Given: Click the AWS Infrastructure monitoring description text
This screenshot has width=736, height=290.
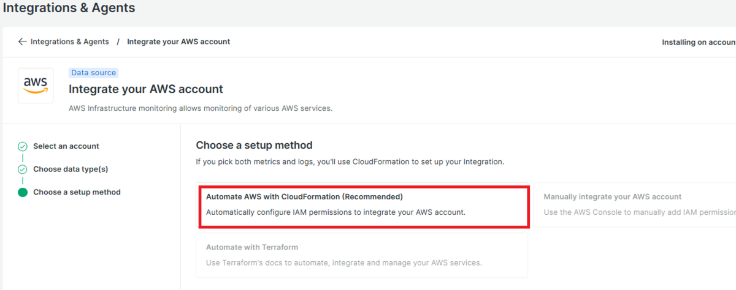Looking at the screenshot, I should tap(201, 108).
